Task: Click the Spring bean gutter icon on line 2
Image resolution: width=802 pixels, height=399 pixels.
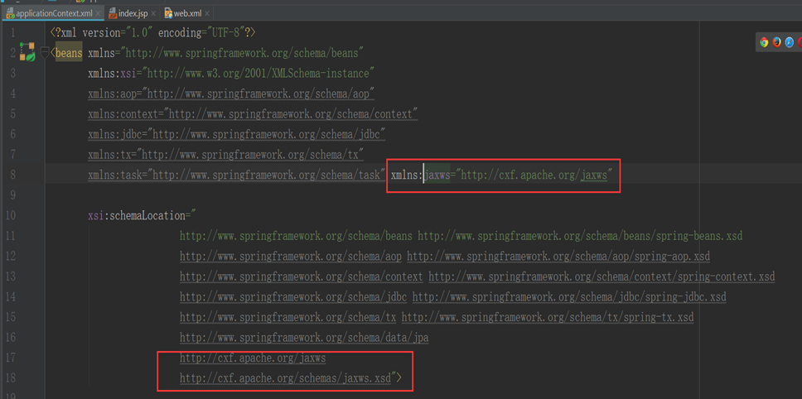Action: (27, 52)
